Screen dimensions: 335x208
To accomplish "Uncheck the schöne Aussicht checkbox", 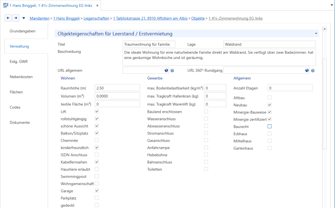I will pyautogui.click(x=97, y=126).
